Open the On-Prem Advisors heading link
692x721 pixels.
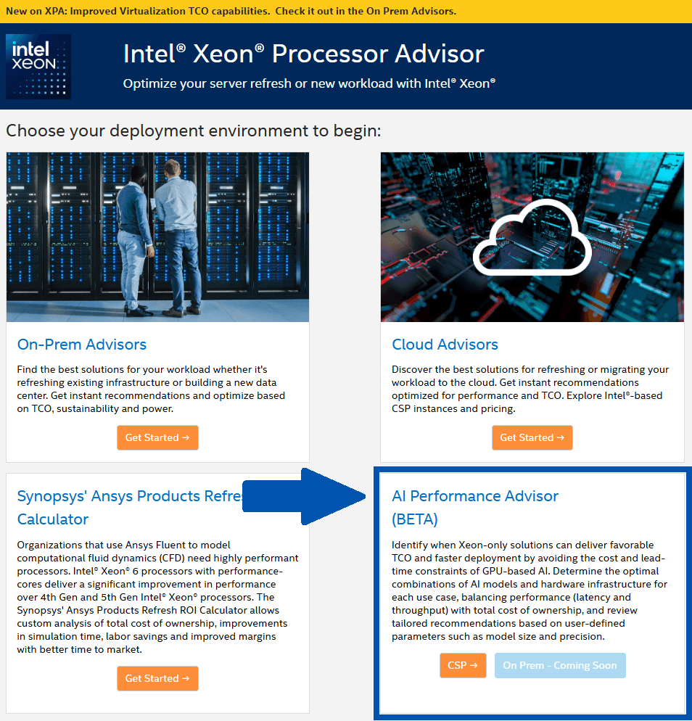click(81, 345)
